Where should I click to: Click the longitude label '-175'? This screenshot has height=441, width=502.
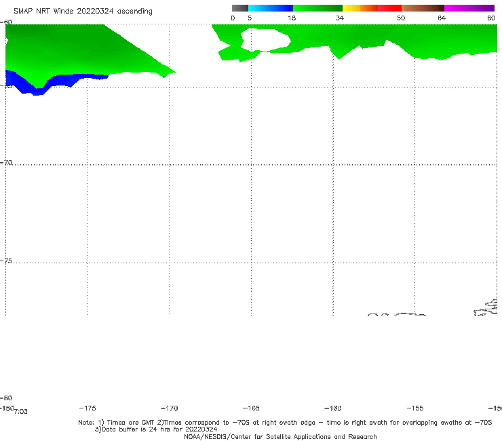[x=88, y=408]
